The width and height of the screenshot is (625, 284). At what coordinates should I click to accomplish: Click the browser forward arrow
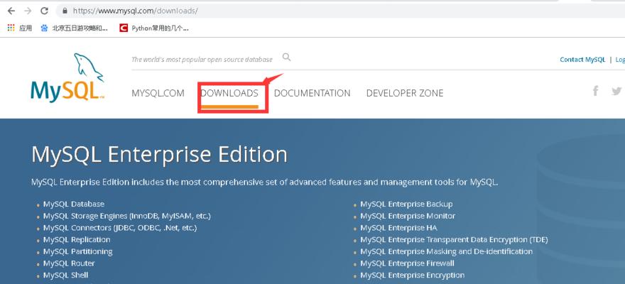[x=28, y=11]
